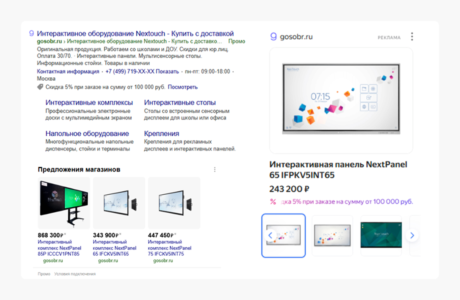The width and height of the screenshot is (460, 300).
Task: Click the Yandex favicon beside the ad headline
Action: (x=31, y=33)
